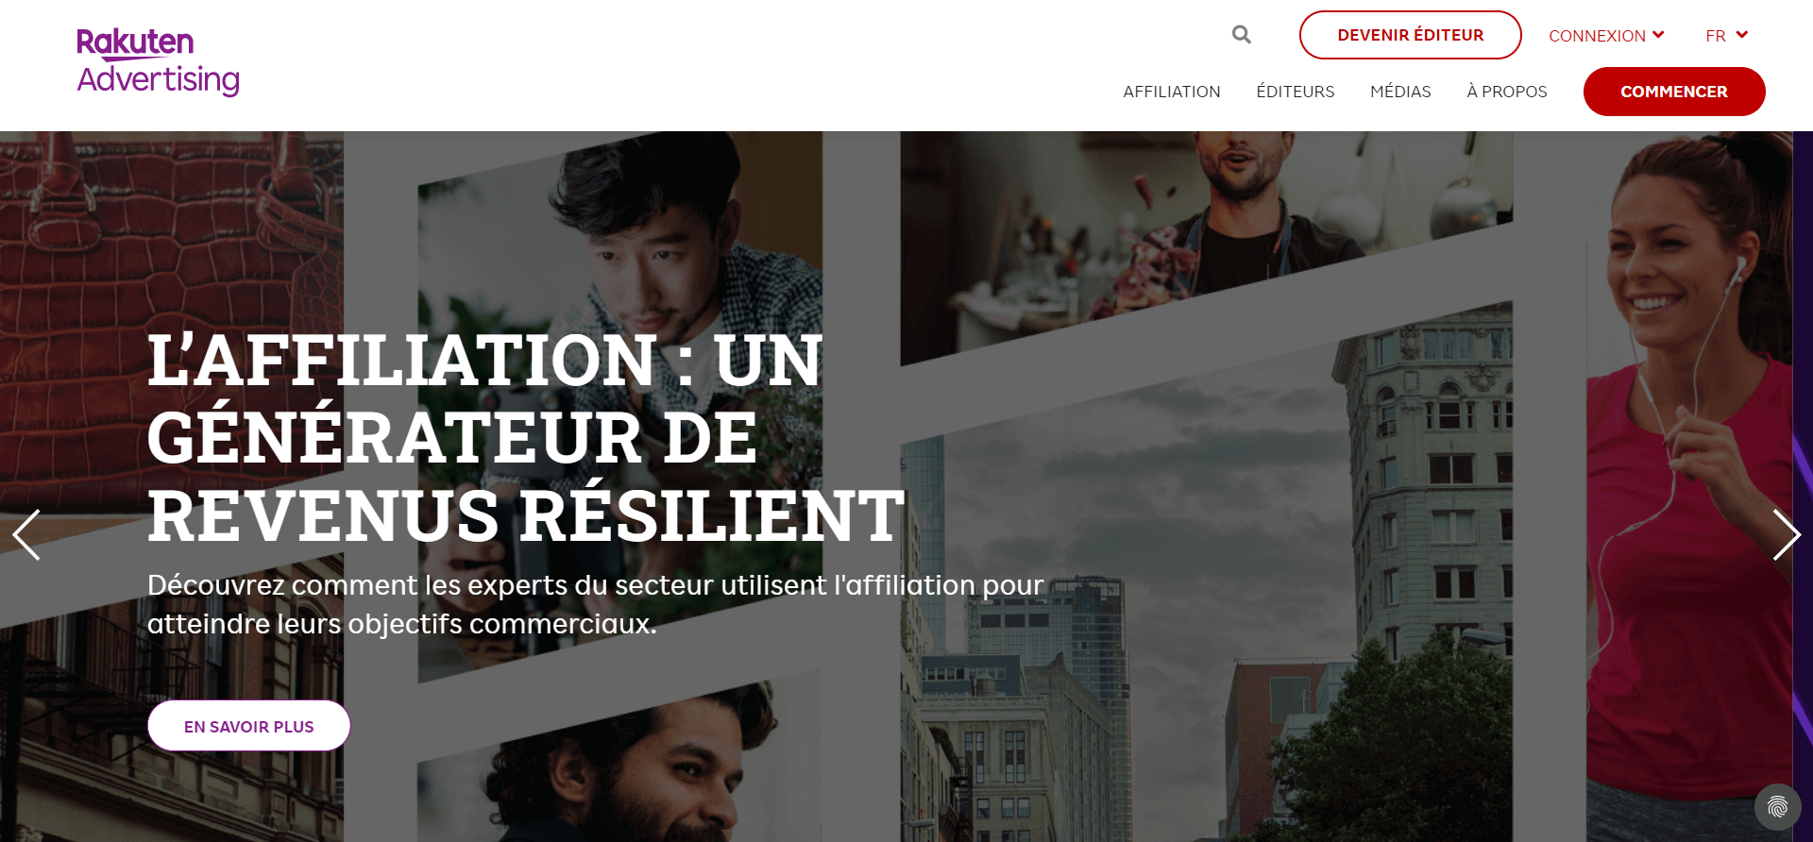Advance carousel with right arrow
The image size is (1813, 842).
[1787, 534]
